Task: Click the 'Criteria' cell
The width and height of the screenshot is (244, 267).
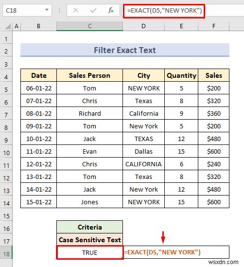Action: tap(89, 227)
